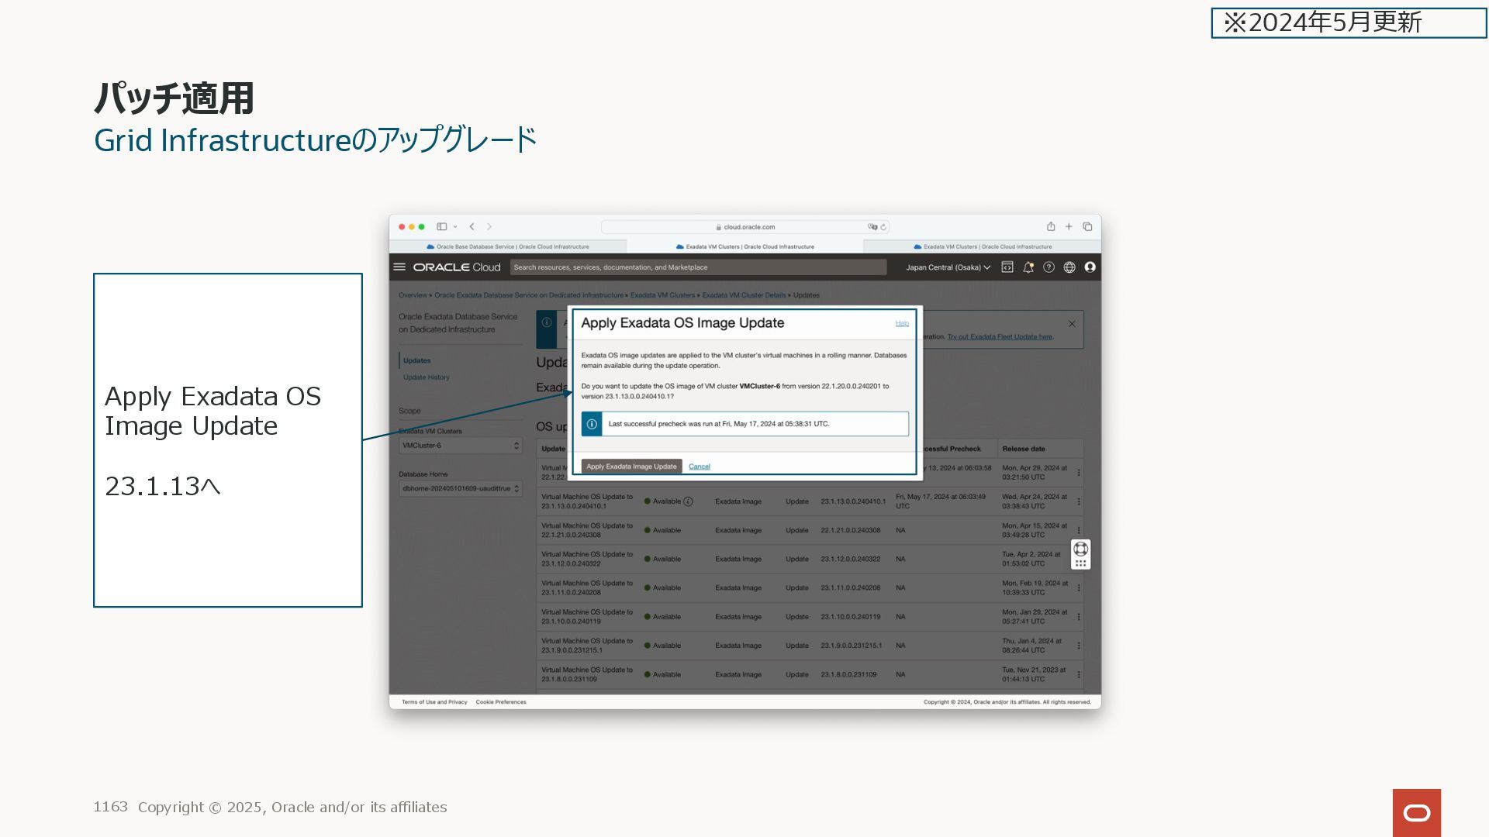Expand the Japan Central (Osaka) region dropdown
The image size is (1489, 837).
click(948, 267)
